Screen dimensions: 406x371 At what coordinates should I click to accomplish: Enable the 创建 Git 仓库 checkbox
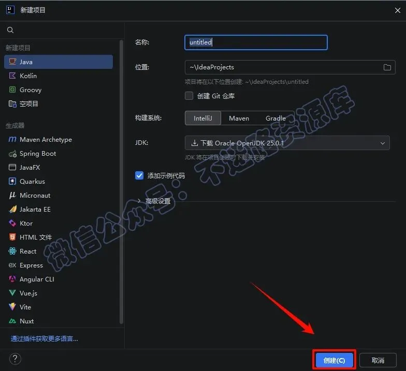pyautogui.click(x=189, y=96)
